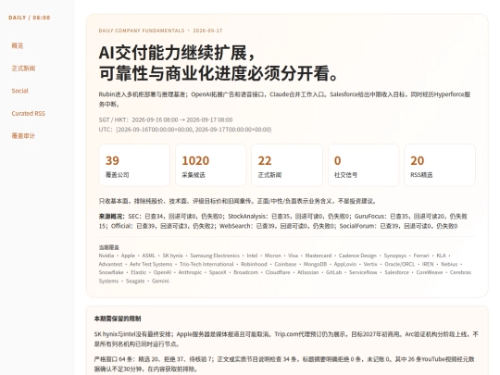Click CoreWeave in the coverage list
This screenshot has height=375, width=500.
(x=430, y=272)
